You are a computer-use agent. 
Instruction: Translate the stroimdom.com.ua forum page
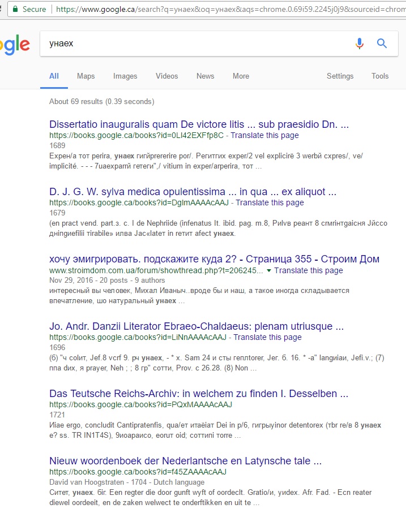coord(309,270)
